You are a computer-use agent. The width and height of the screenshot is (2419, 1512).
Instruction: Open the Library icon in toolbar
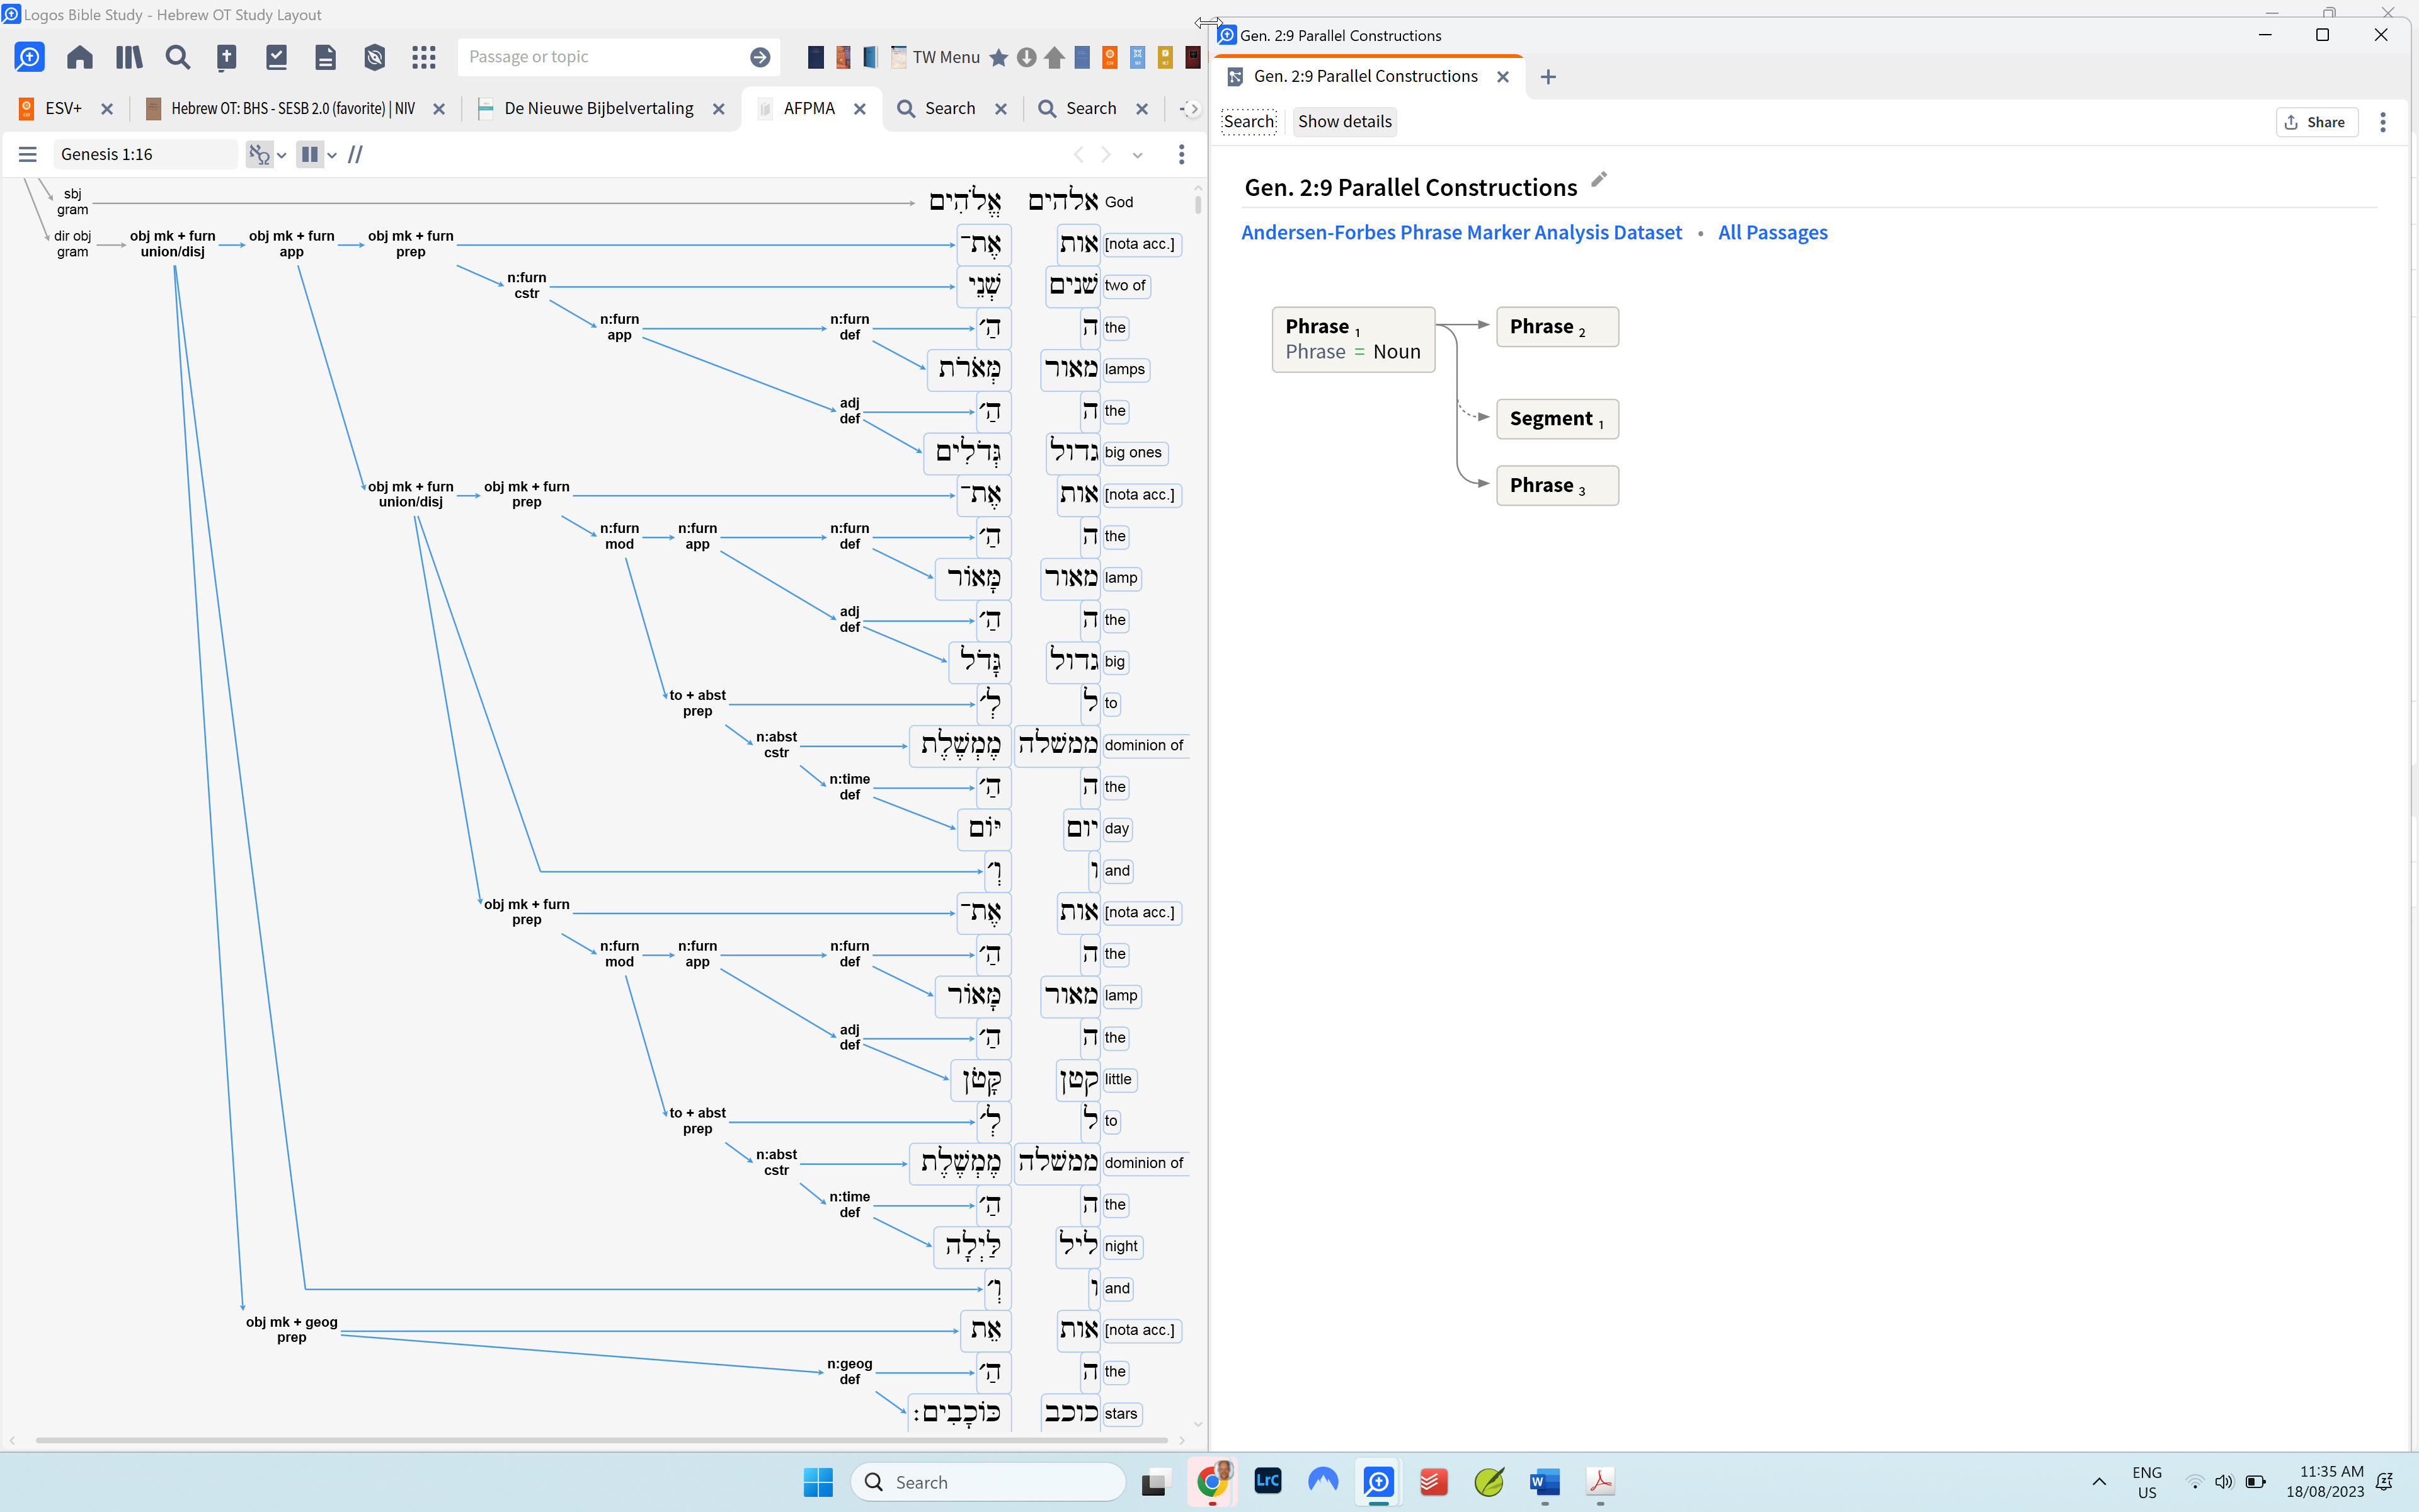pos(128,57)
